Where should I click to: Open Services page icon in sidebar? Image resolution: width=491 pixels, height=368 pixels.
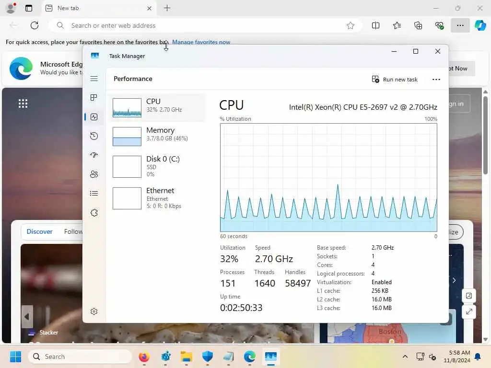(94, 213)
